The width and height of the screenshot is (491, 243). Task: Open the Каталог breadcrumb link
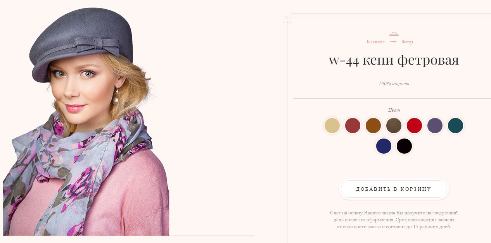click(x=375, y=42)
